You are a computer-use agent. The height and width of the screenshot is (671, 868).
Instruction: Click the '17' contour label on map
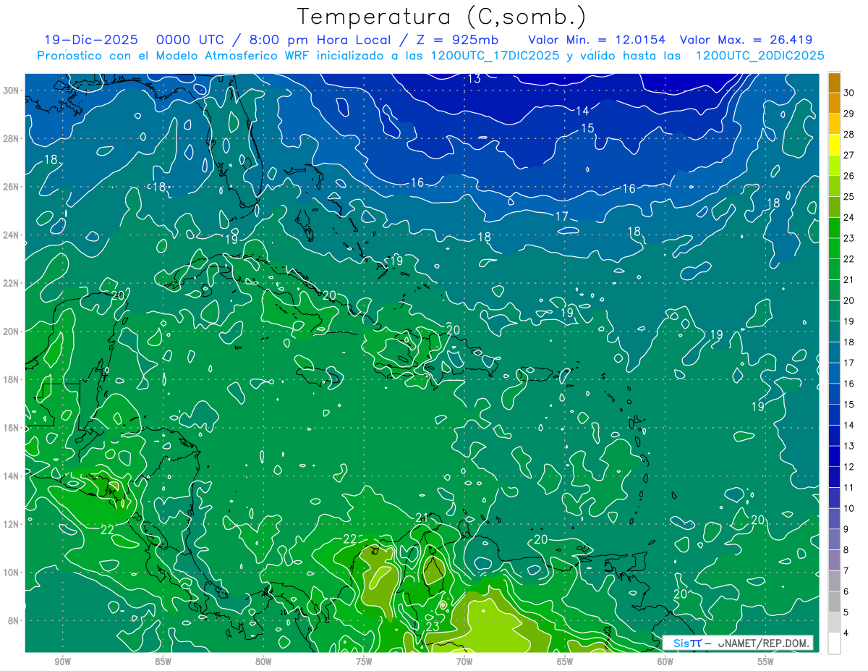[561, 216]
